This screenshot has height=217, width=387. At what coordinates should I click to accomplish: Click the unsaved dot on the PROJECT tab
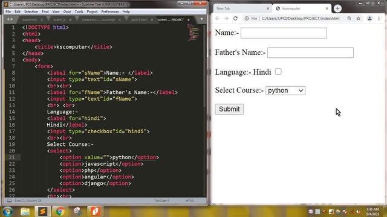pyautogui.click(x=189, y=20)
